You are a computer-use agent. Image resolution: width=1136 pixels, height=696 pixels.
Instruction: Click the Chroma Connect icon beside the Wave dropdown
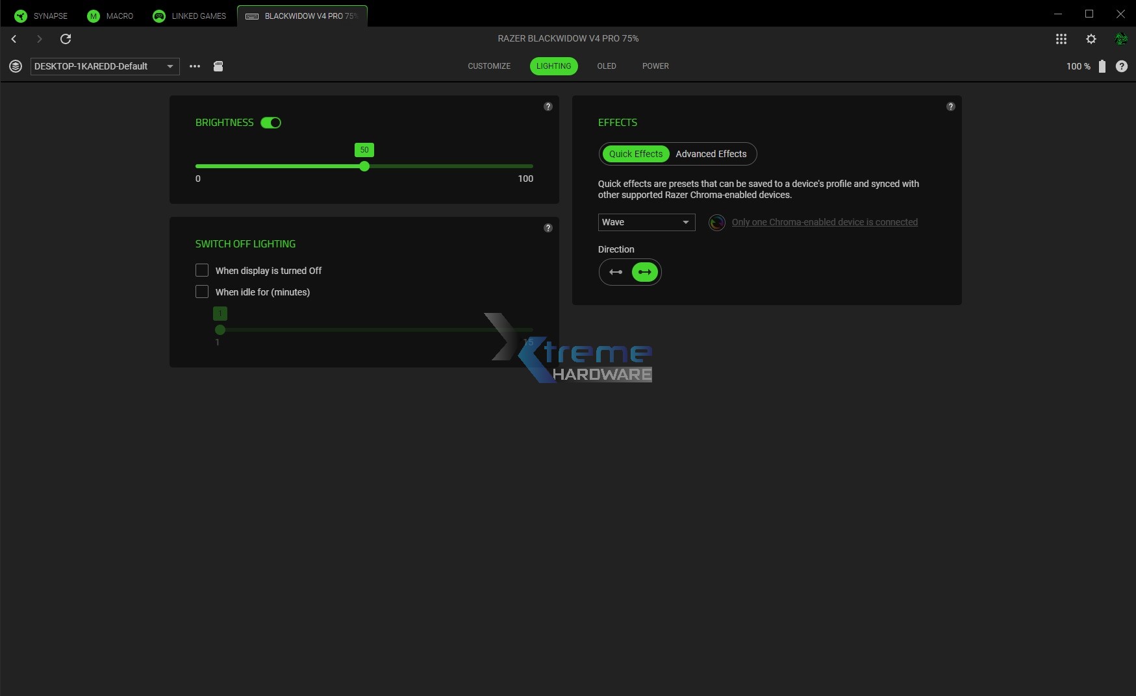[717, 223]
